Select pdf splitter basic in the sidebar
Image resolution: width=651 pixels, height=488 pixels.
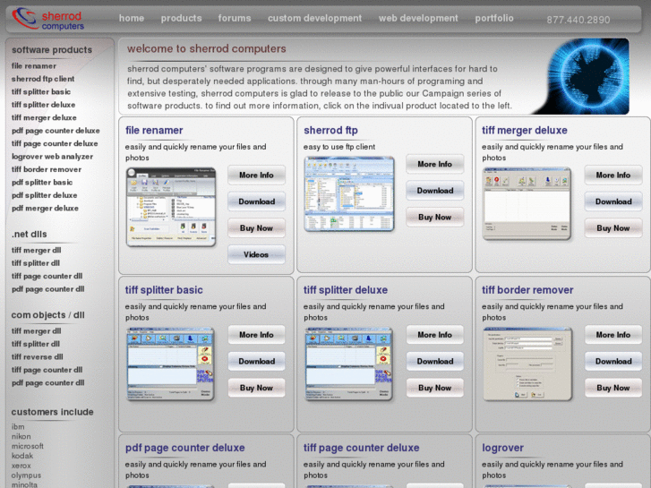coord(42,183)
